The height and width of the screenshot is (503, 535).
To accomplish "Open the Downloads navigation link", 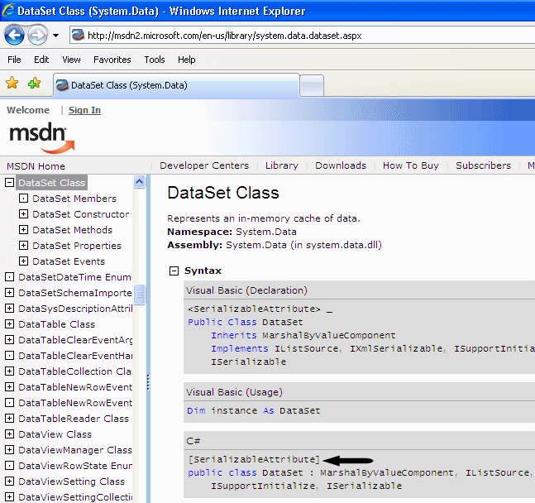I will [x=341, y=165].
